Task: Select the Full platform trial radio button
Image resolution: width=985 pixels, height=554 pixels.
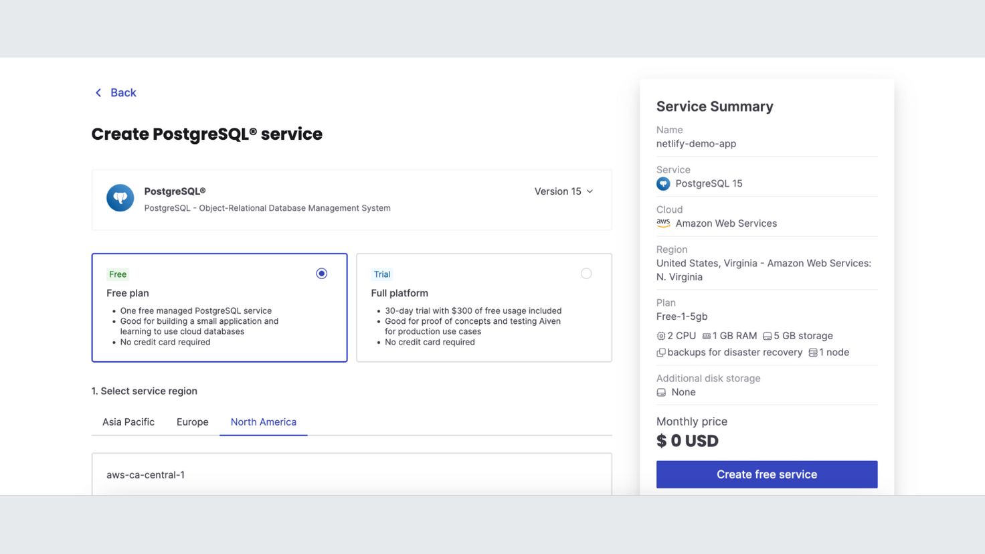Action: tap(586, 274)
